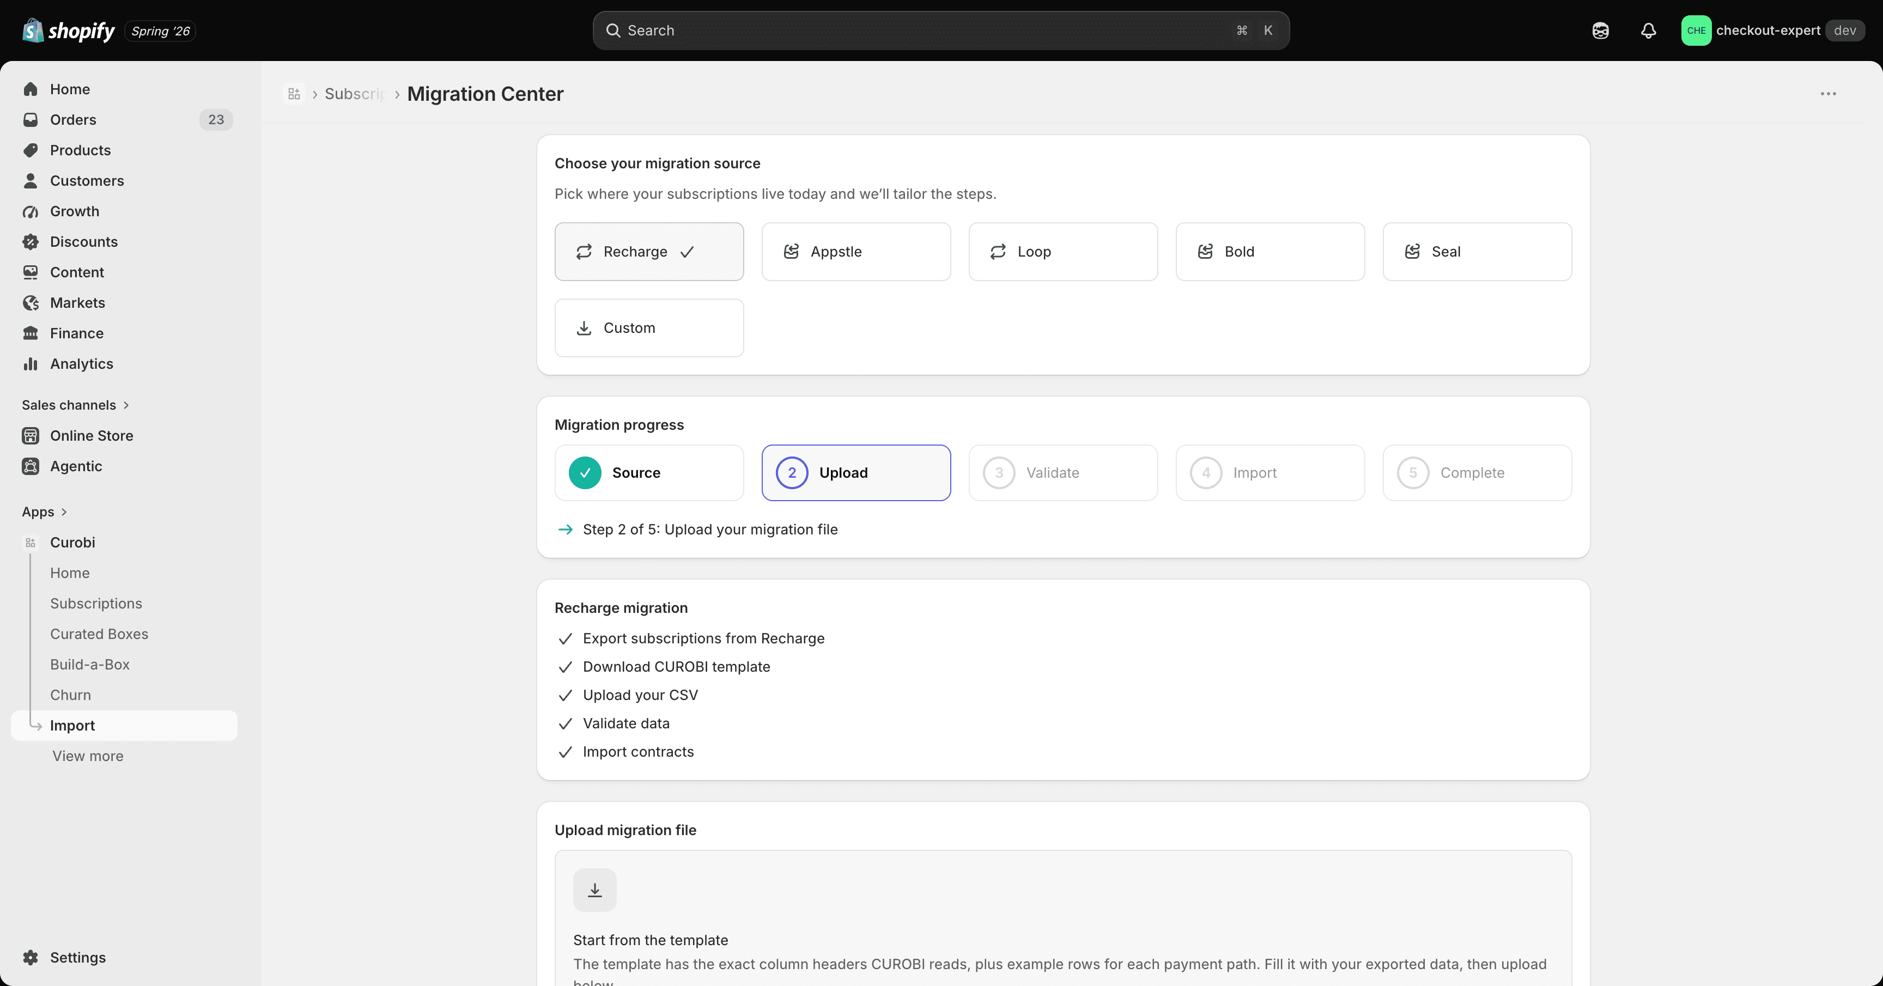The image size is (1883, 986).
Task: Click Subscriptions breadcrumb link
Action: (x=355, y=94)
